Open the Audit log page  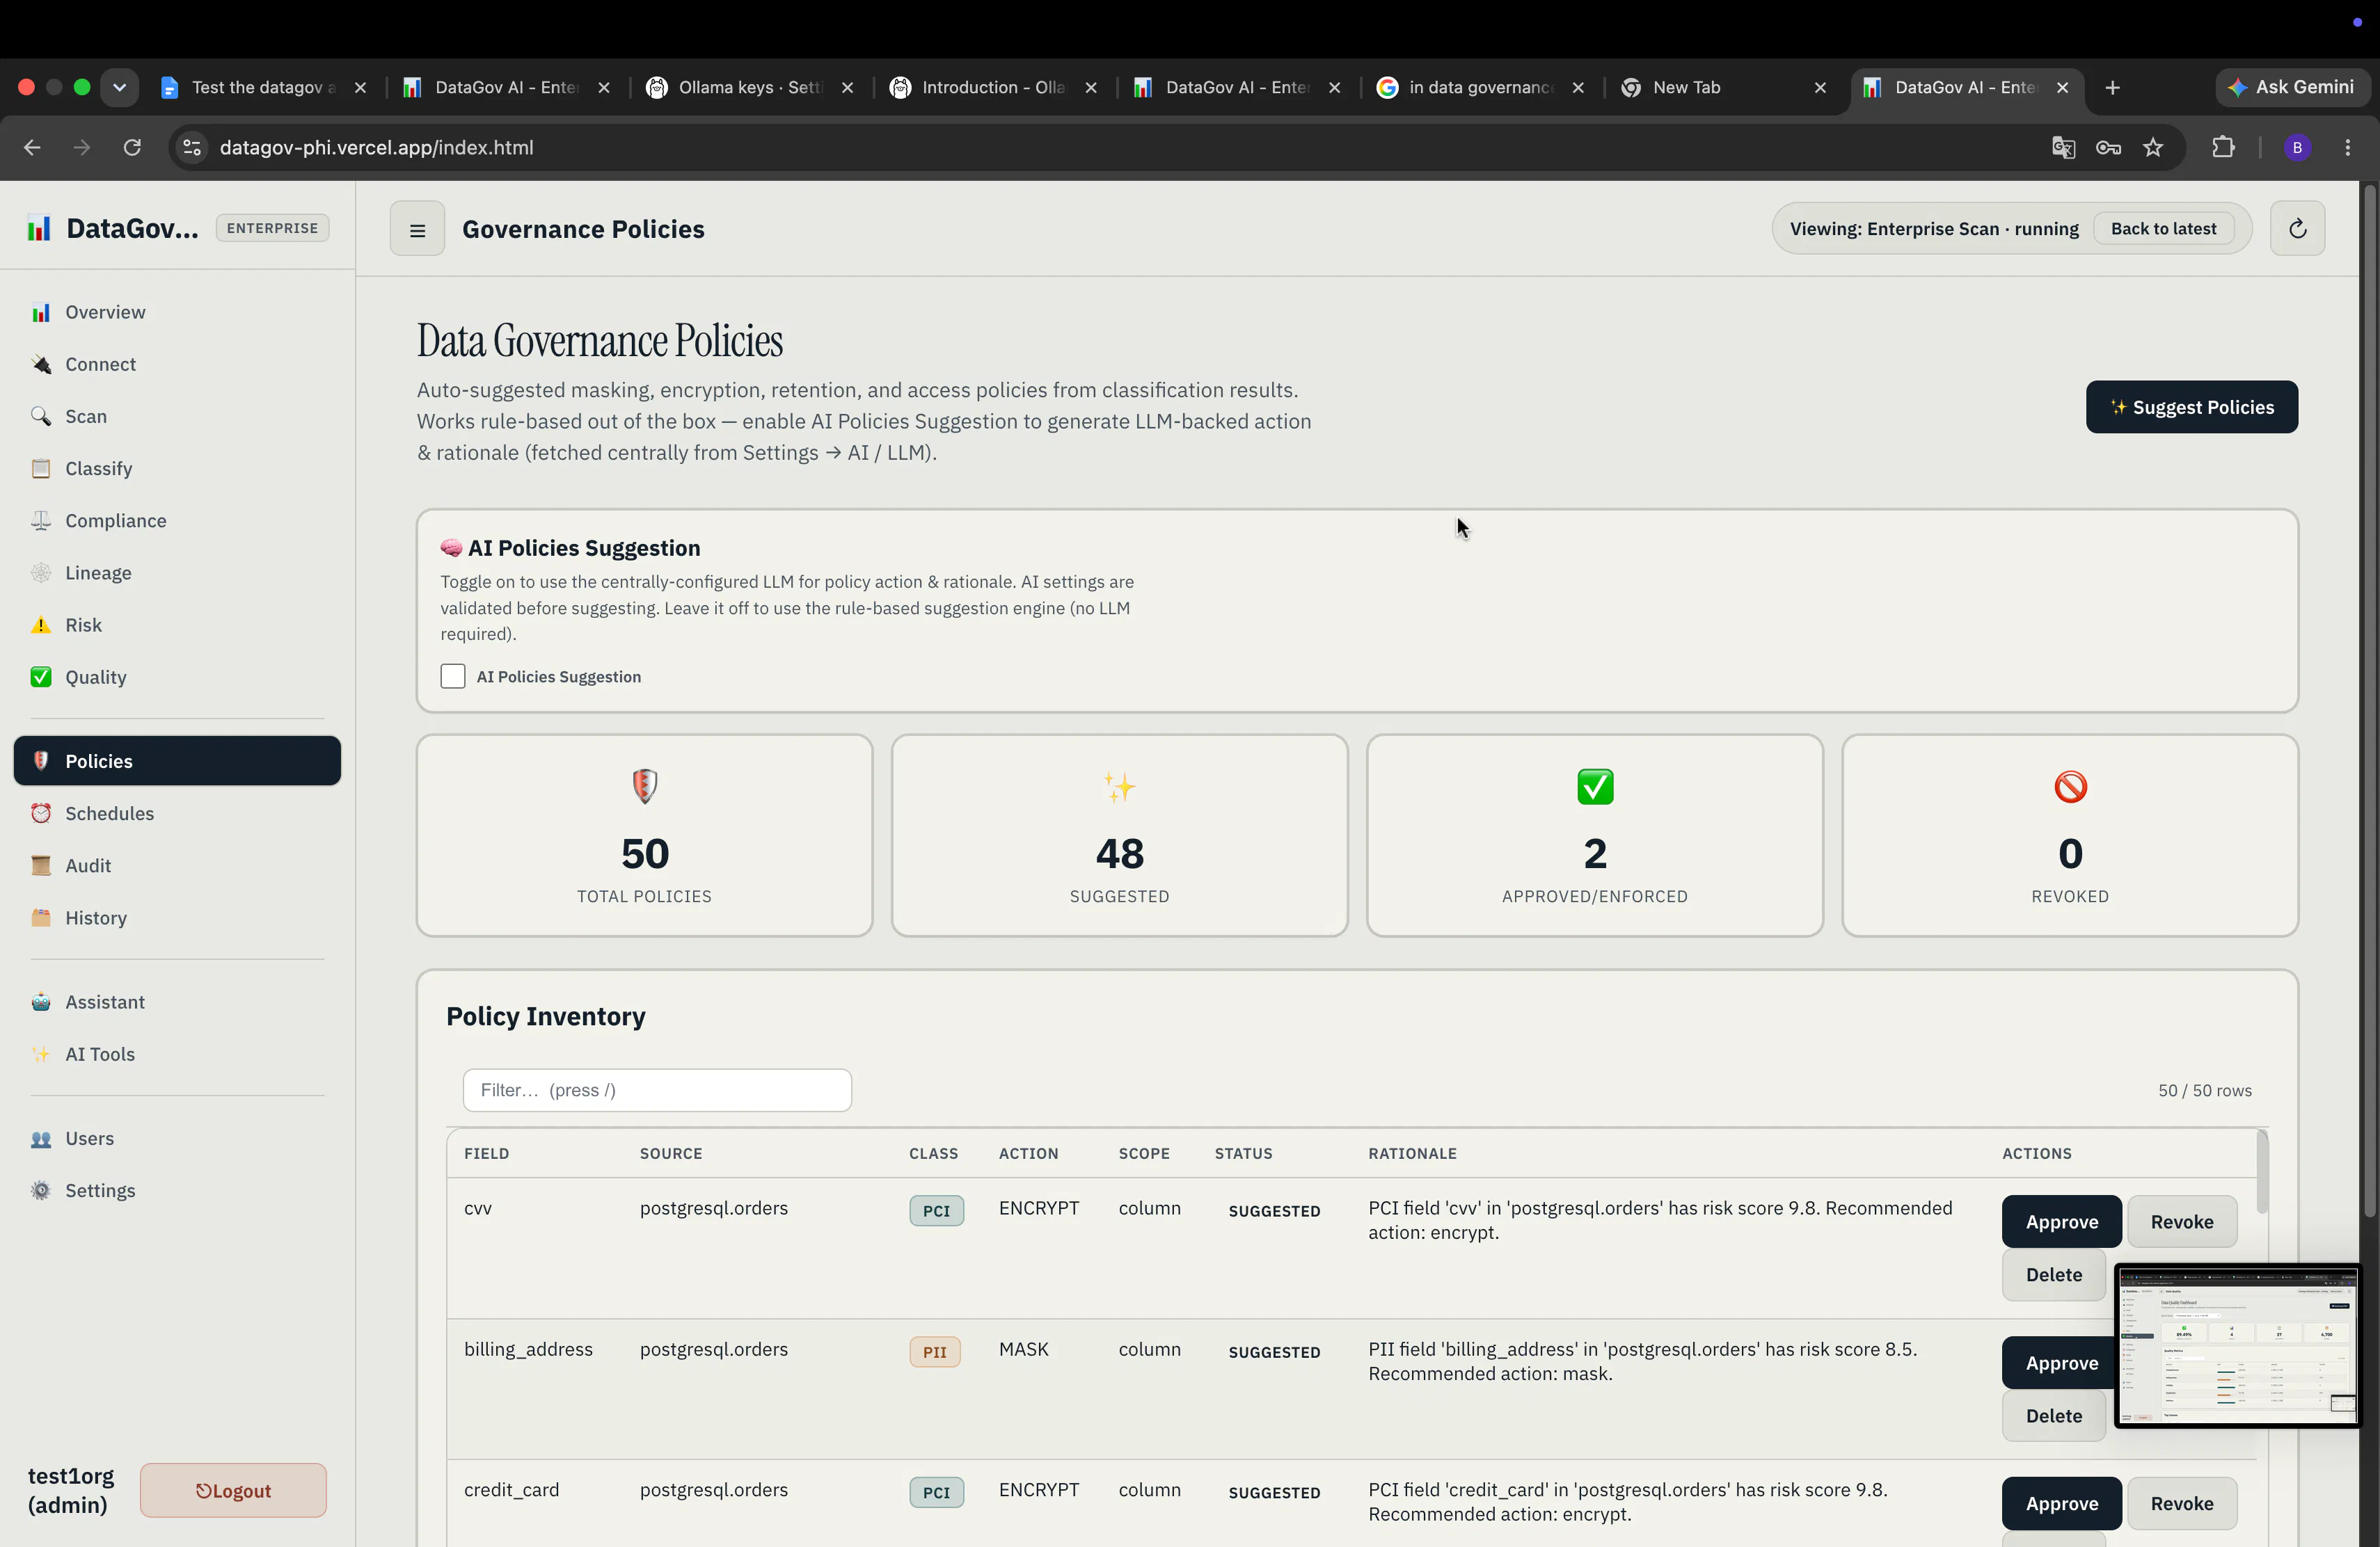176,865
